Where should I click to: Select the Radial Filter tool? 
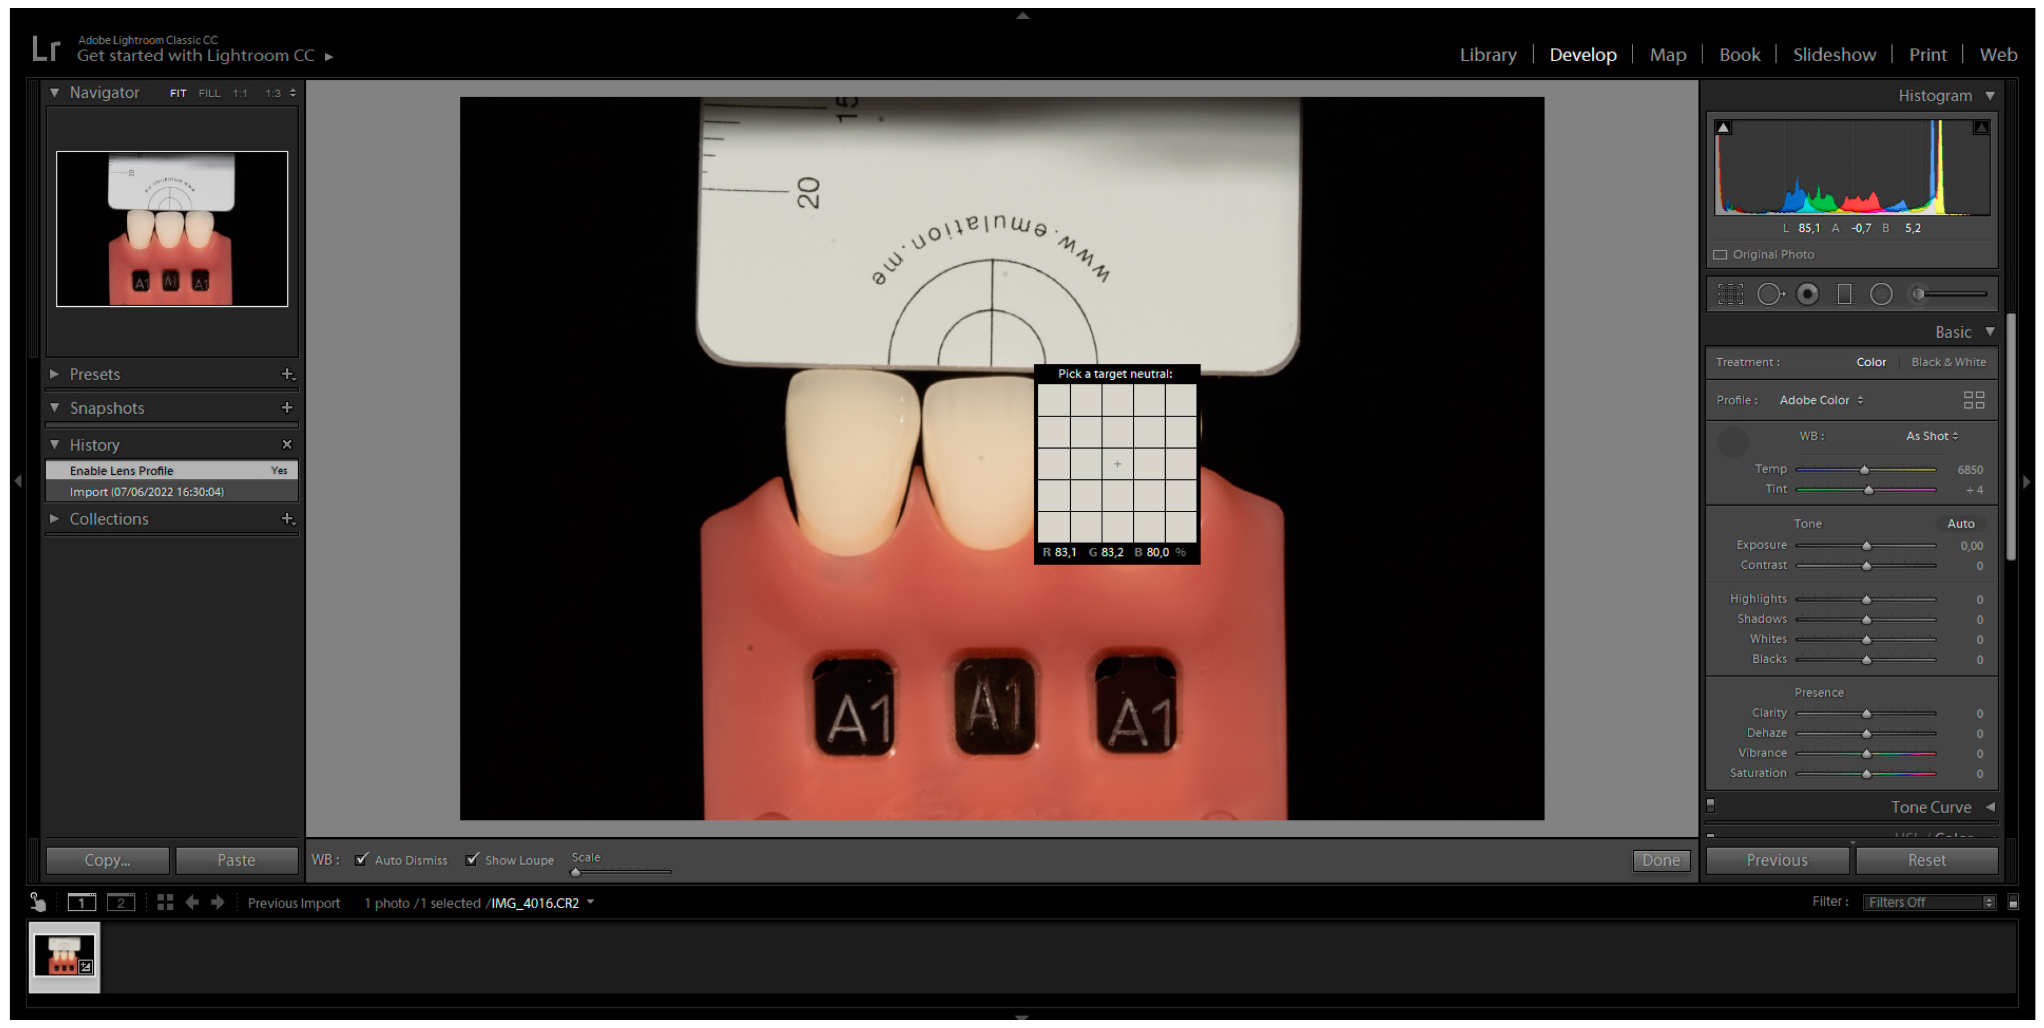tap(1881, 294)
